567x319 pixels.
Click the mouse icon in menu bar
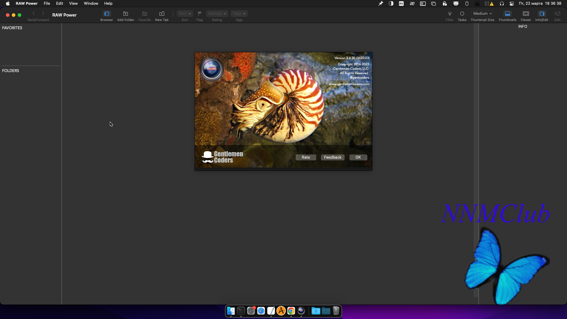[467, 4]
